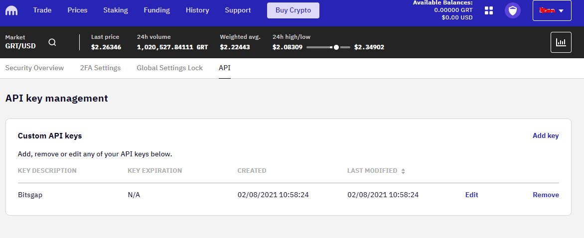Click the Buy Crypto button
This screenshot has width=584, height=238.
[x=293, y=10]
